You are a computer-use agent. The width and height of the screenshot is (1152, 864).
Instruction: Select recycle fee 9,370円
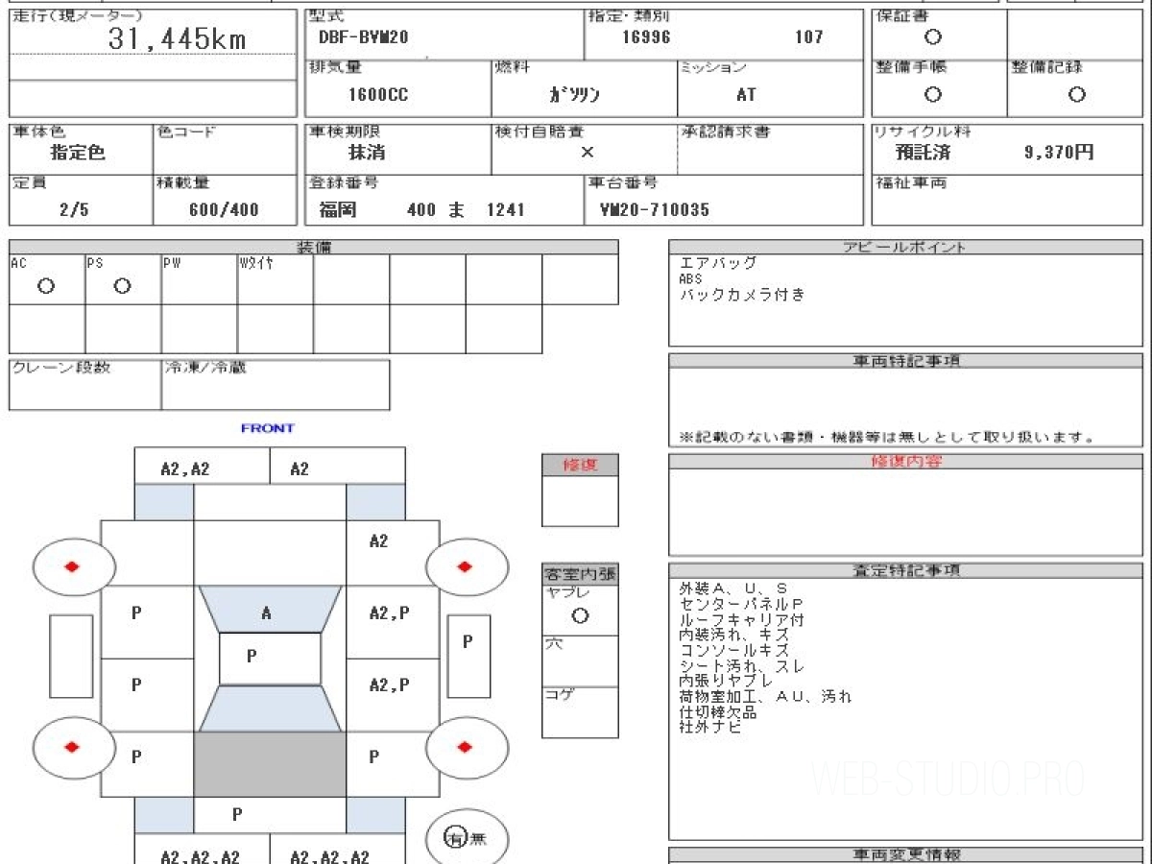pos(1059,153)
